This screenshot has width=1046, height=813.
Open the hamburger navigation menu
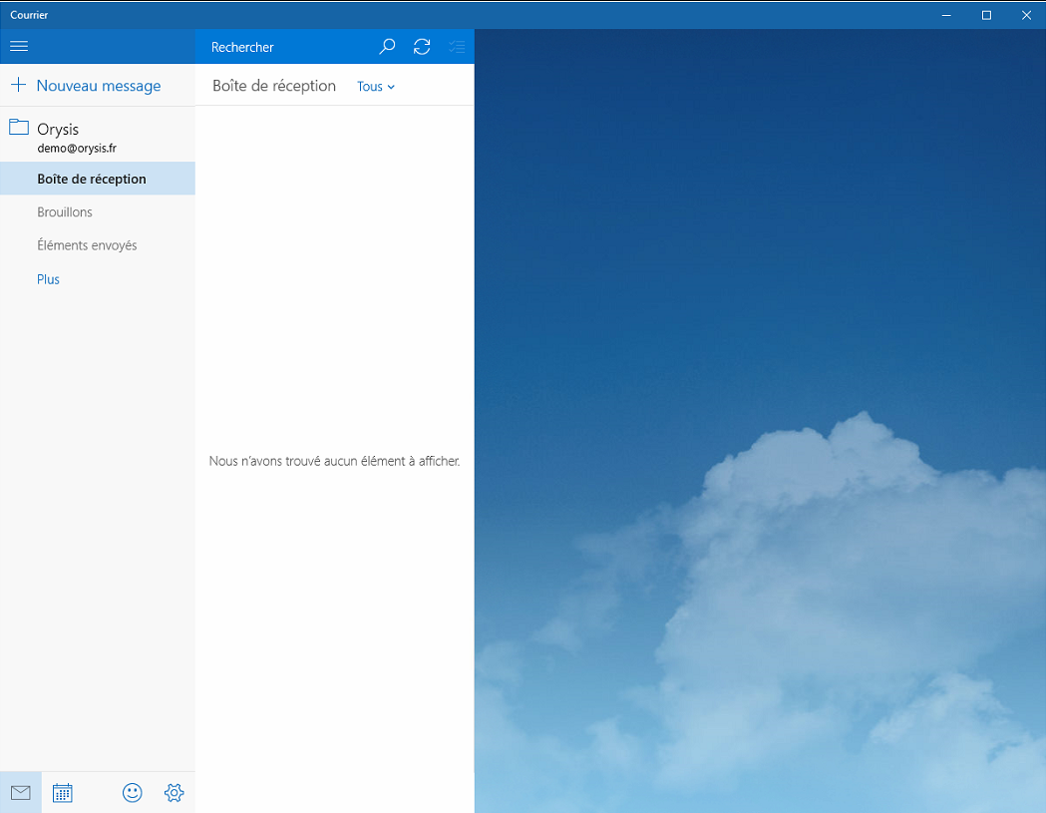pos(19,46)
